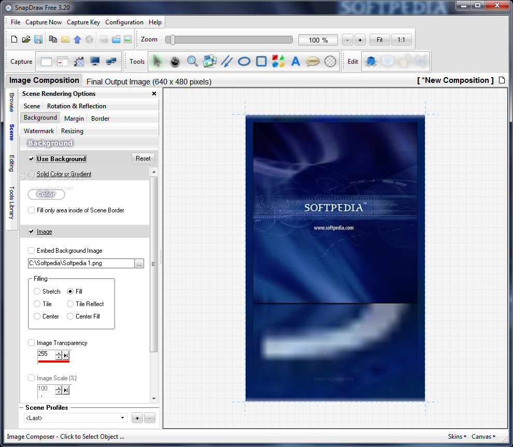513x447 pixels.
Task: Switch to the Watermark tab
Action: point(39,131)
